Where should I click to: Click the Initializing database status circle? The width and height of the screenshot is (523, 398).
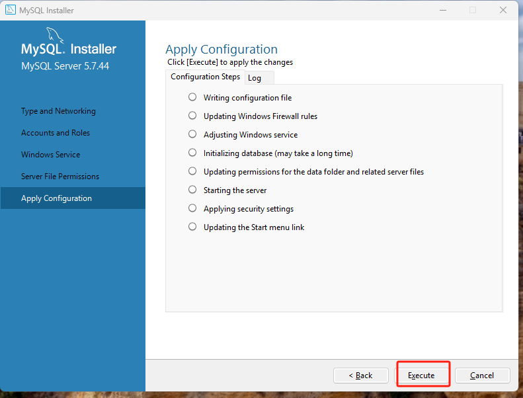click(x=192, y=153)
